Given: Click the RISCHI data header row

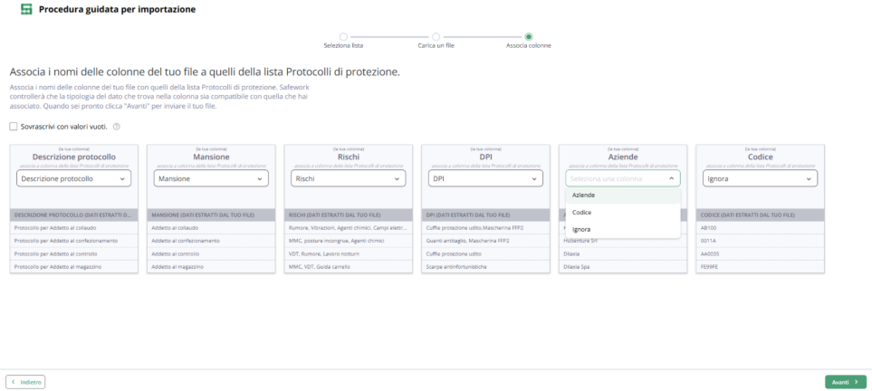Looking at the screenshot, I should point(349,215).
